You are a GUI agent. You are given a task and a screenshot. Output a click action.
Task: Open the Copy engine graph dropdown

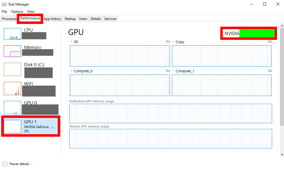173,42
